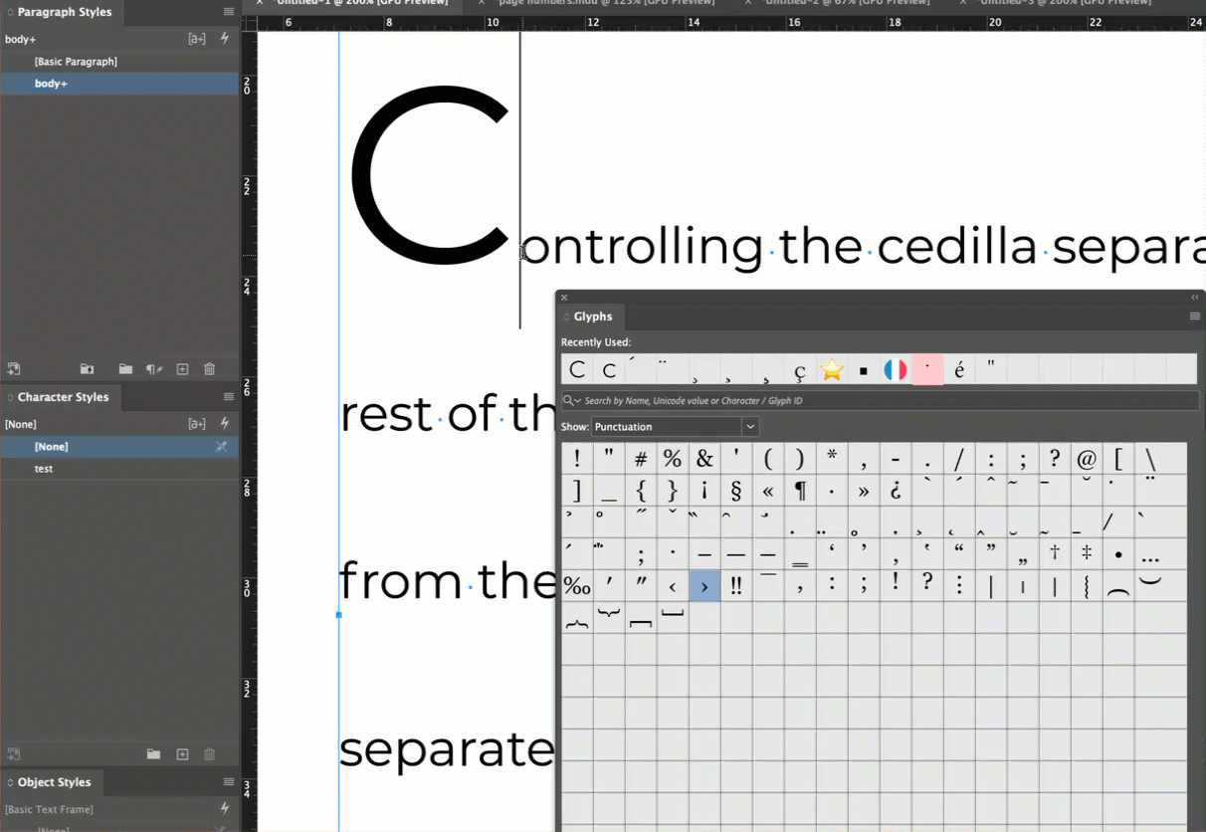
Task: Select the section sign § glyph
Action: coord(736,491)
